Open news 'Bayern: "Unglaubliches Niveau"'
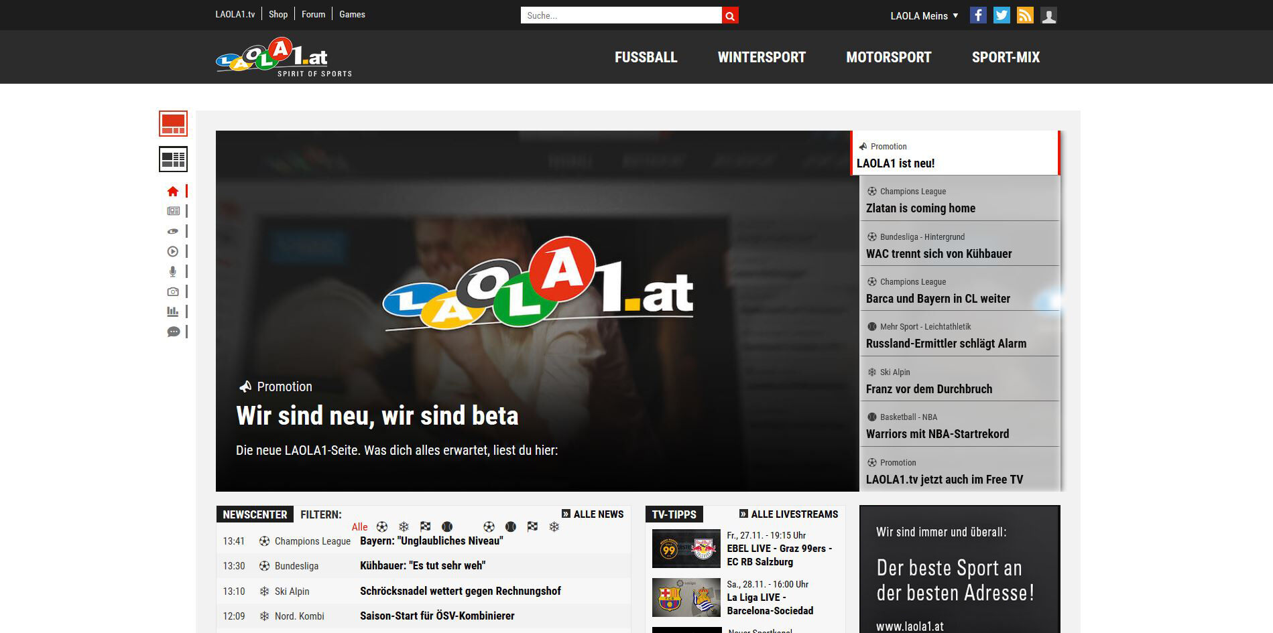 431,541
